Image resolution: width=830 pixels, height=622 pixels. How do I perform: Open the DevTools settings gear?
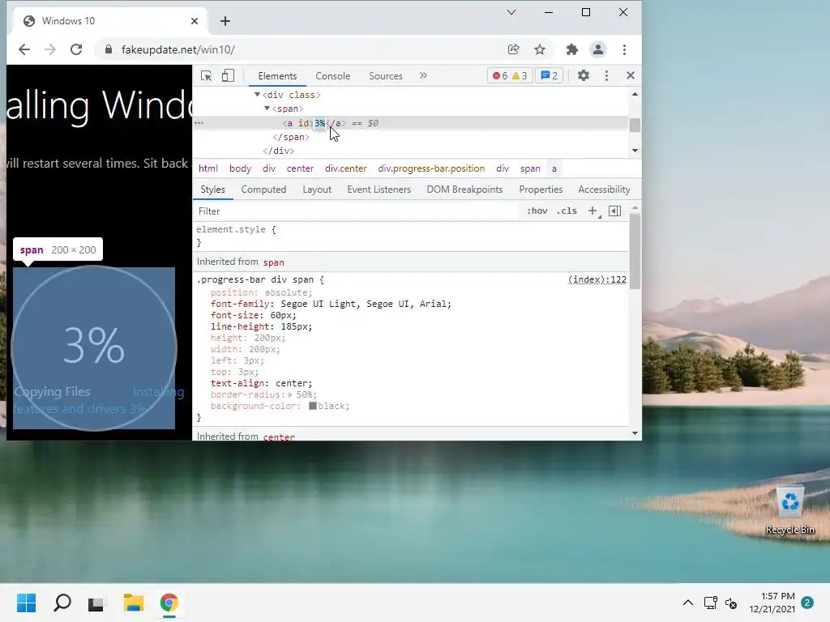(x=584, y=75)
